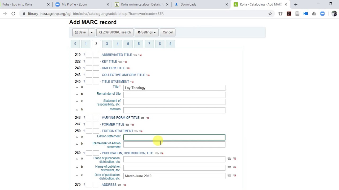The height and width of the screenshot is (190, 339).
Task: Switch to MARC section tab 5
Action: pos(128,44)
